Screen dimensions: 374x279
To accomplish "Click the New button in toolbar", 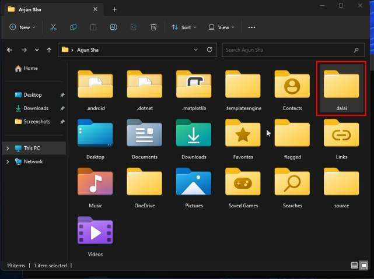I will click(23, 27).
